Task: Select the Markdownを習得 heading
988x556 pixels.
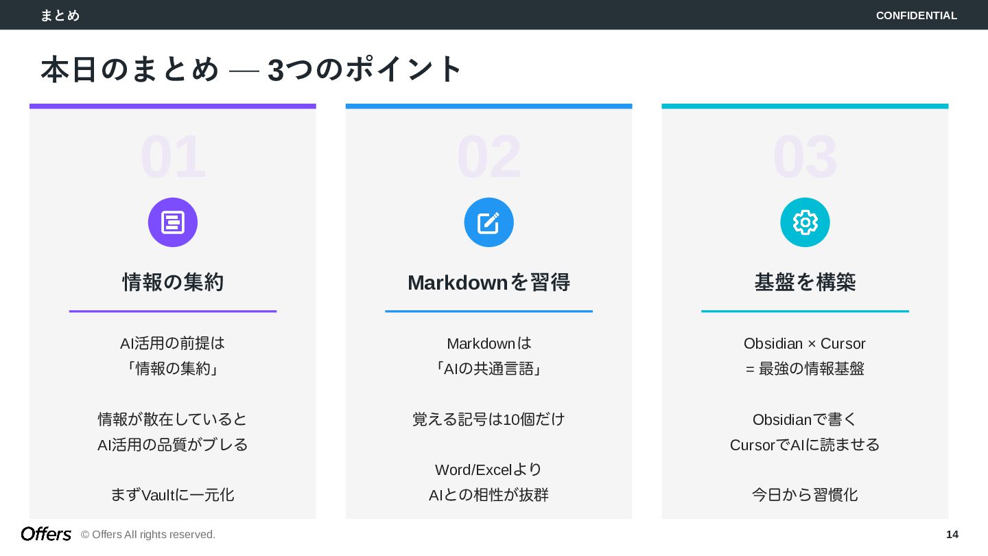Action: [489, 282]
